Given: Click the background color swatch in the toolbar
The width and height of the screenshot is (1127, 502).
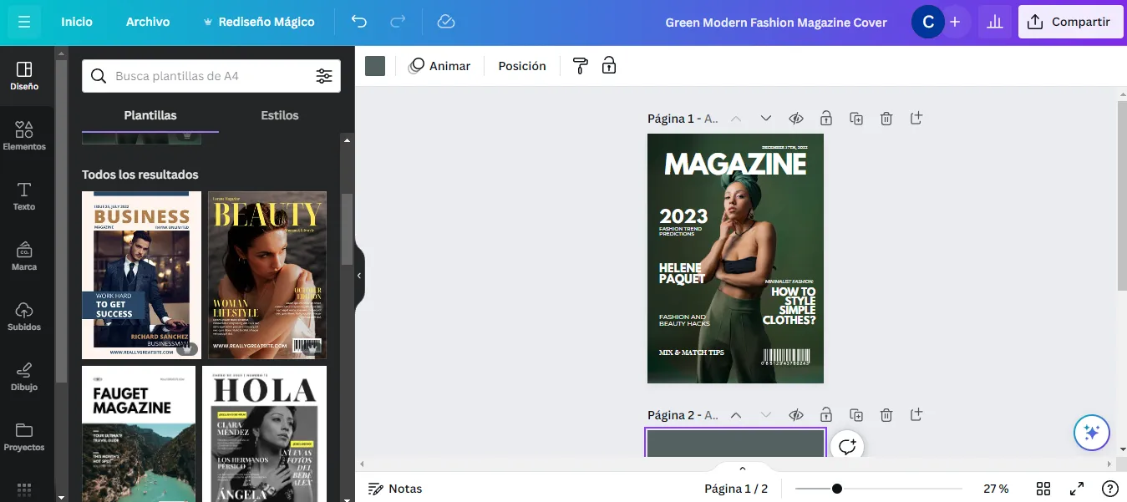Looking at the screenshot, I should point(374,65).
